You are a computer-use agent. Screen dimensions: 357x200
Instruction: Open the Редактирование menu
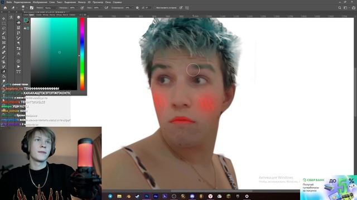point(22,2)
